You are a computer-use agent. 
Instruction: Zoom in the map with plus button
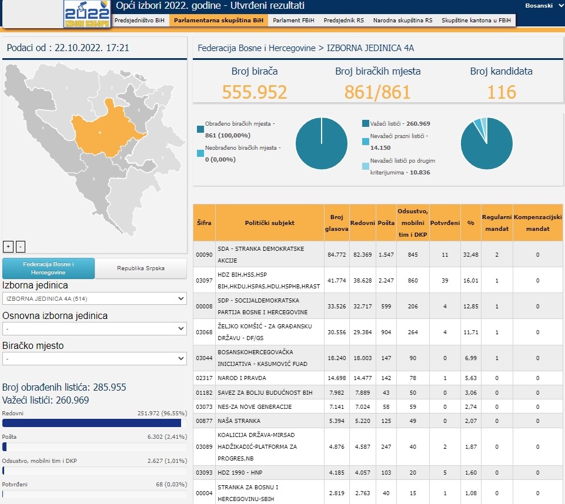point(8,246)
